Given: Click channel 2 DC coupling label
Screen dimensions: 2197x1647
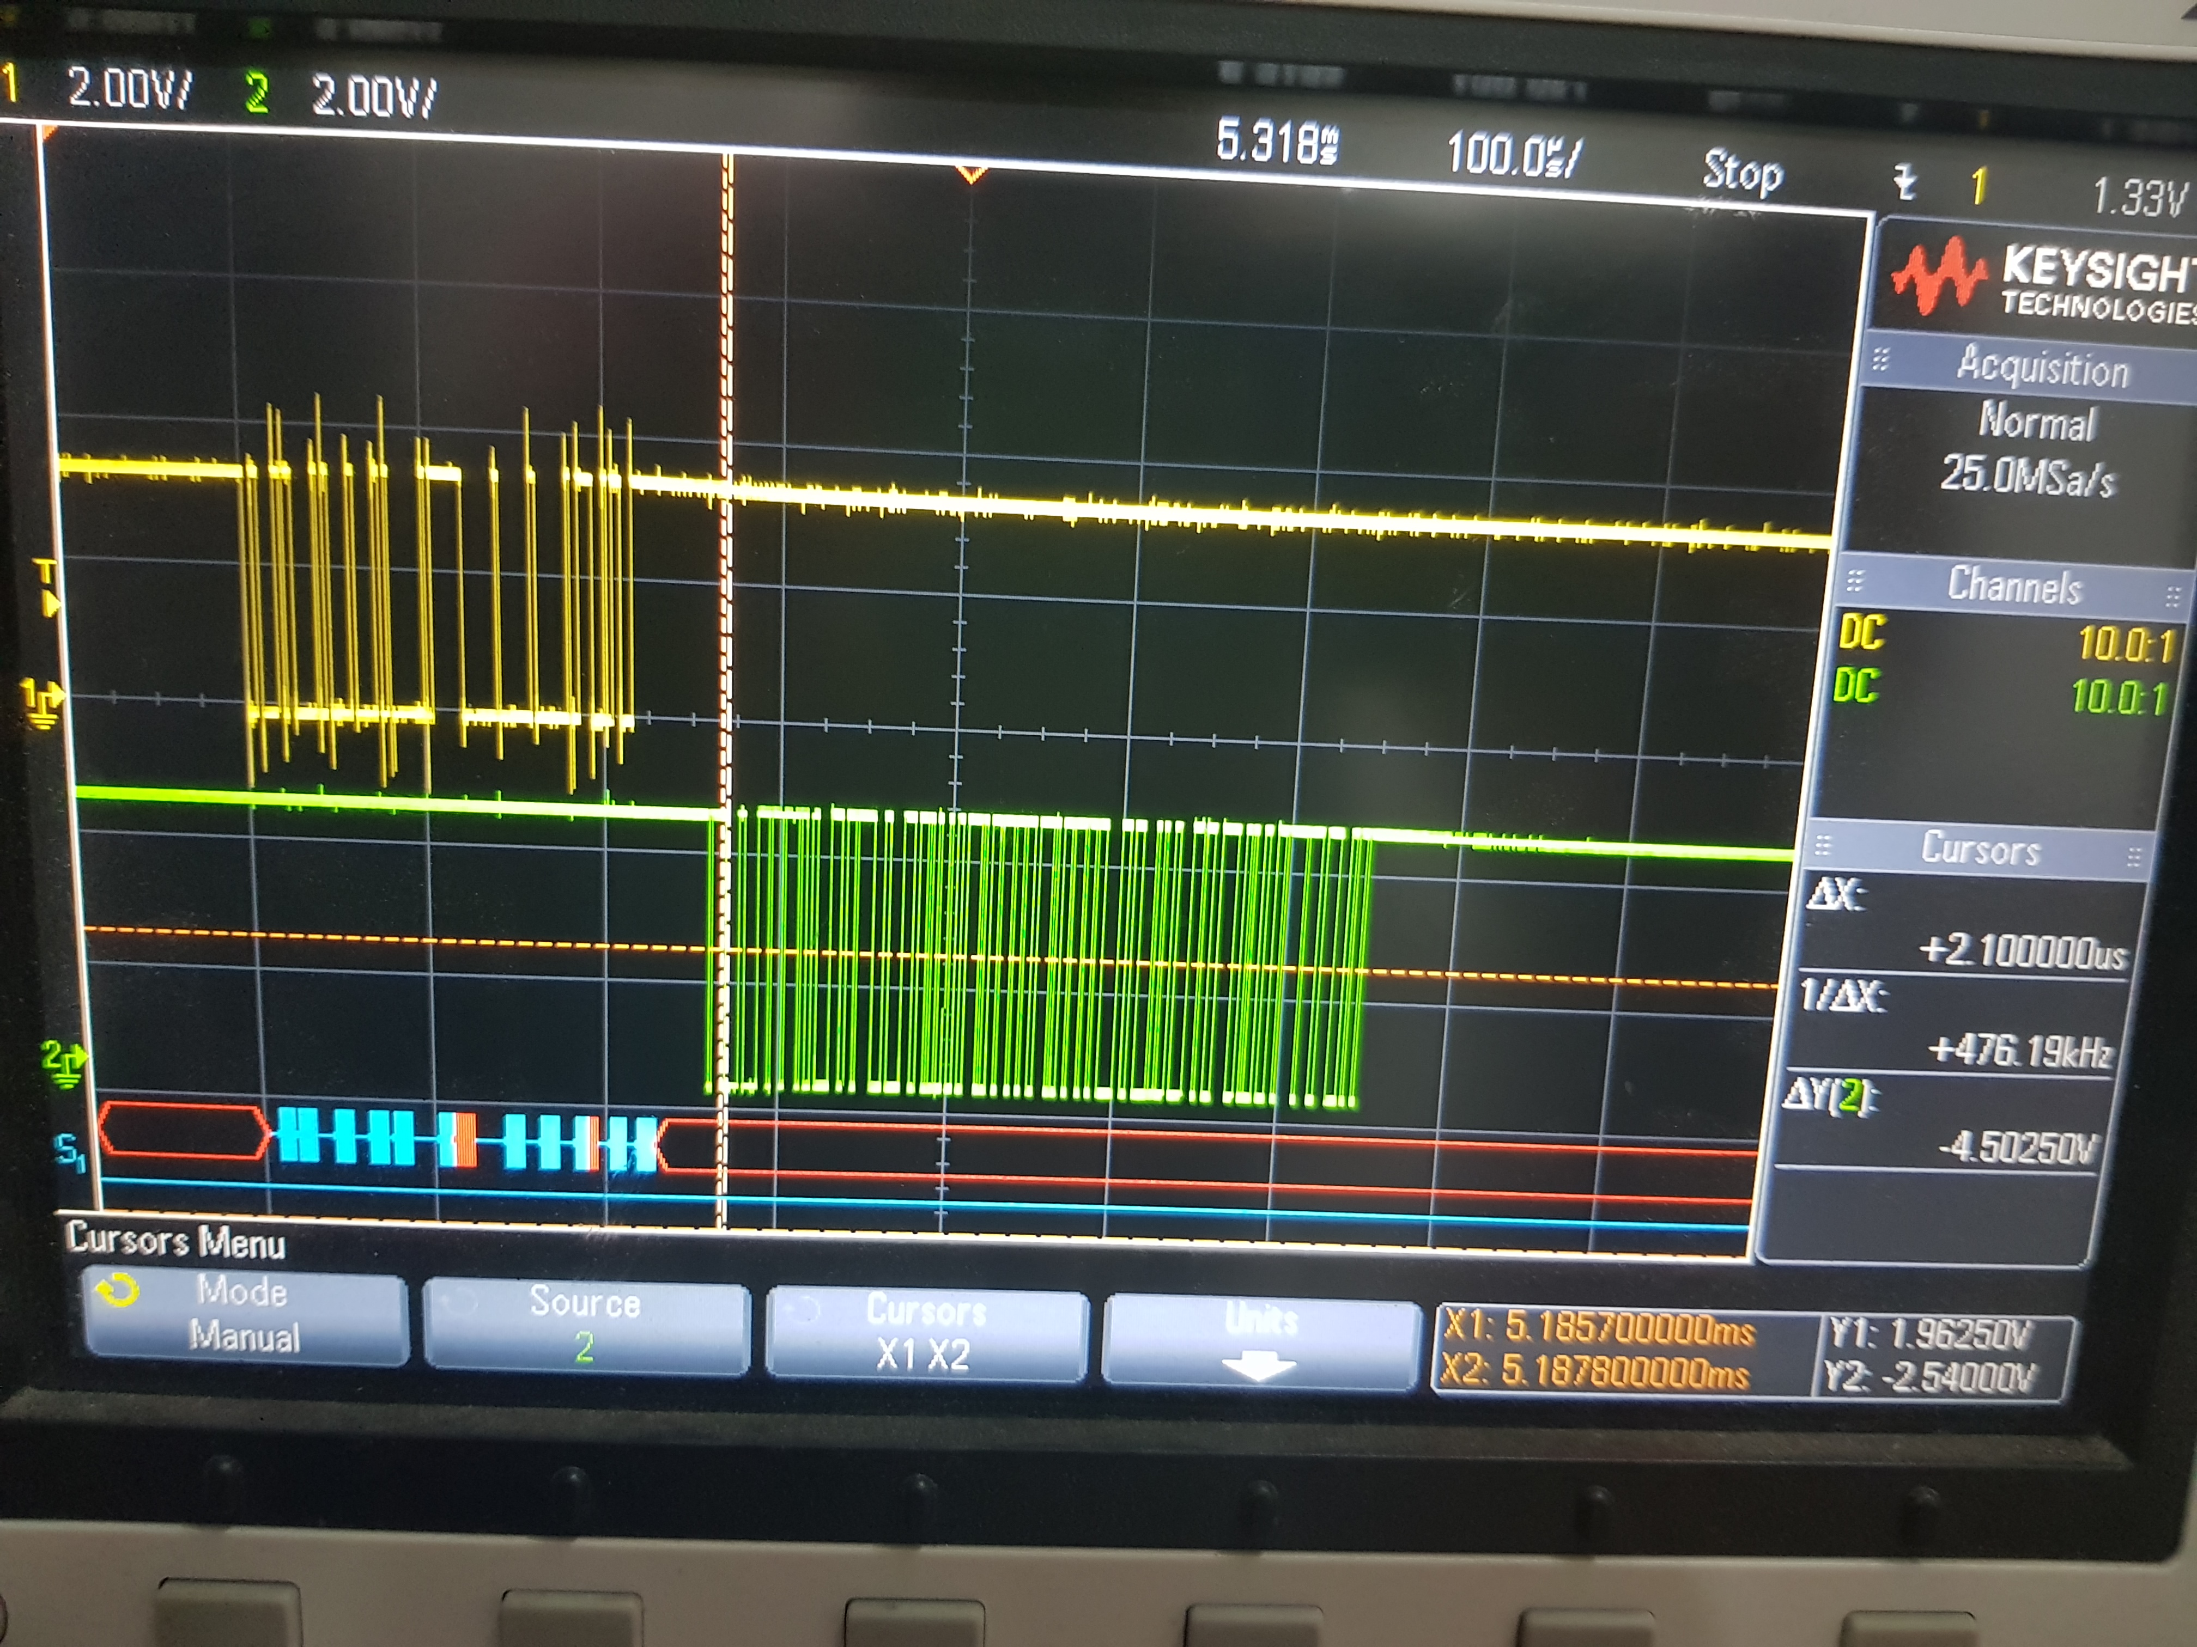Looking at the screenshot, I should pos(1856,686).
